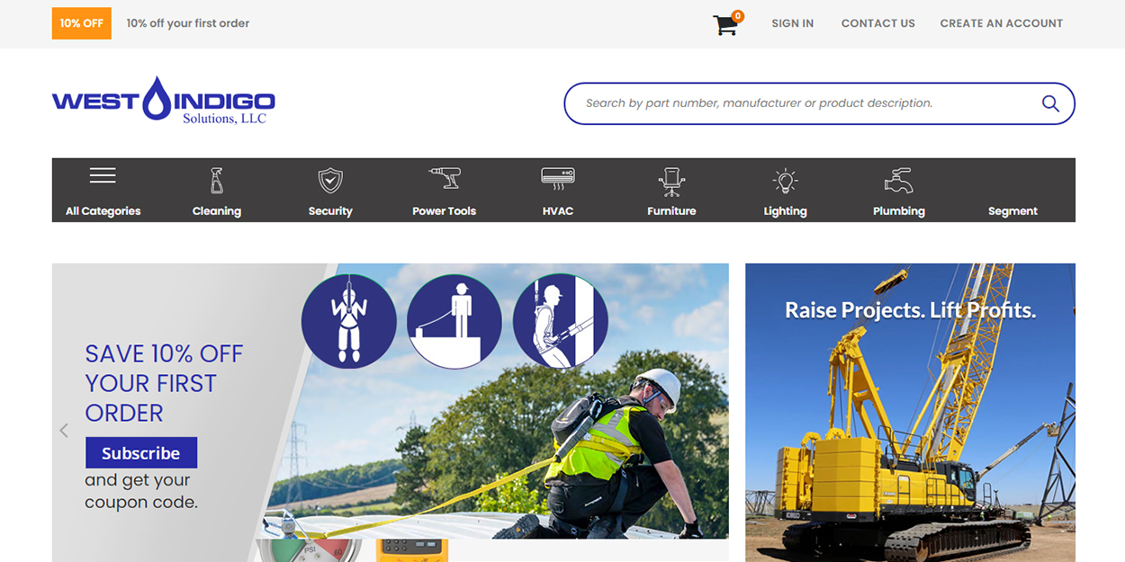Click the Subscribe button on banner

[x=141, y=453]
